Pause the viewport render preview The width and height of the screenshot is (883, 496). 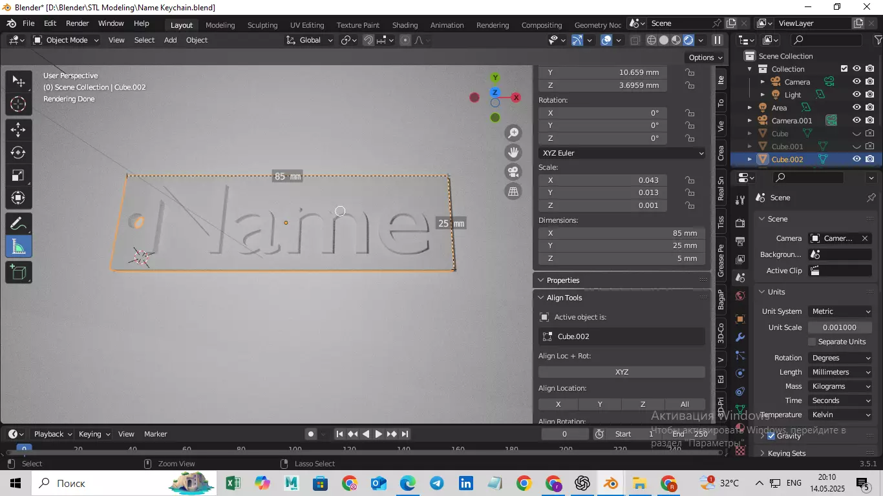click(718, 40)
